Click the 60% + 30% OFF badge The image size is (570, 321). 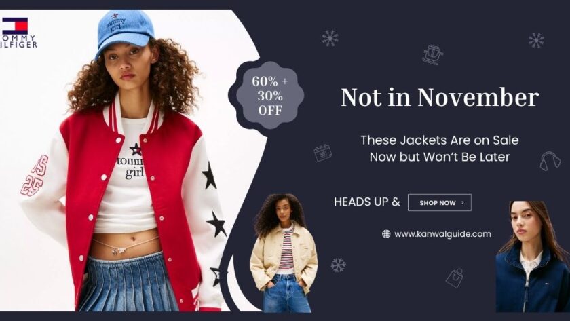[x=270, y=96]
